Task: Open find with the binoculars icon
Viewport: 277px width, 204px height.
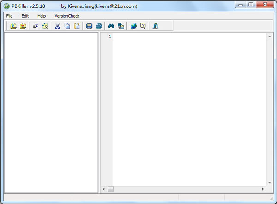Action: tap(111, 26)
